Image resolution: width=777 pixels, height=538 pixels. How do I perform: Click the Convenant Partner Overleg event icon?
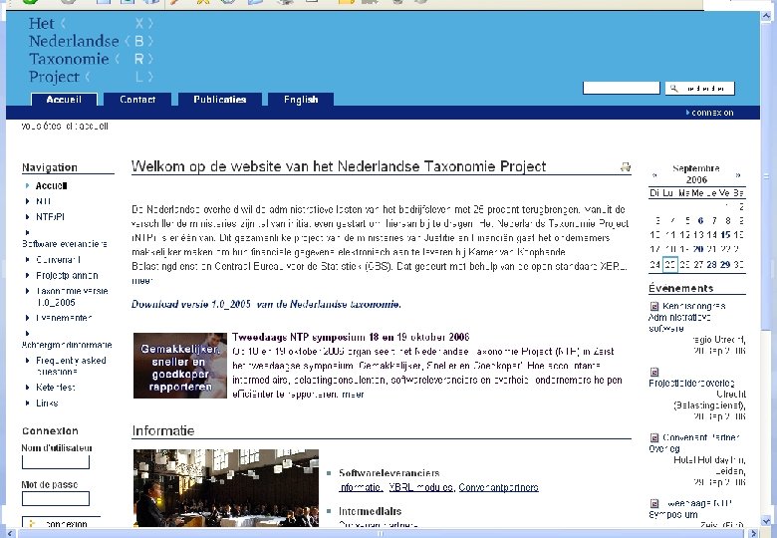(654, 437)
